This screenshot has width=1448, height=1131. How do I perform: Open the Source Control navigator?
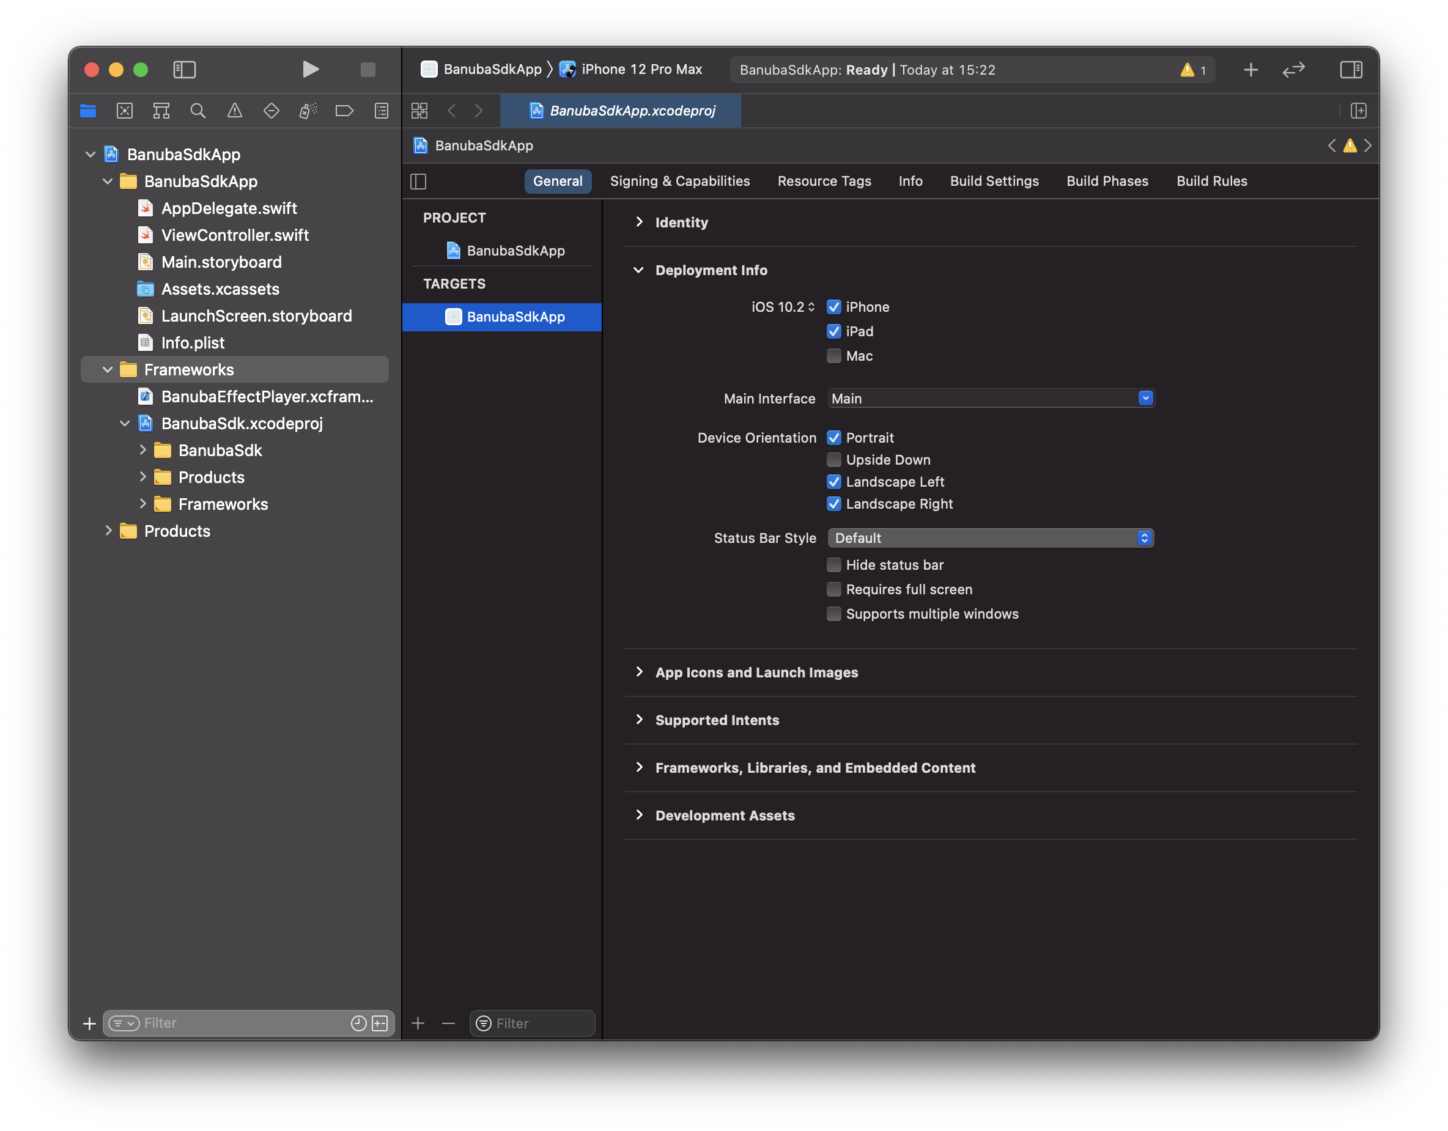pos(125,111)
